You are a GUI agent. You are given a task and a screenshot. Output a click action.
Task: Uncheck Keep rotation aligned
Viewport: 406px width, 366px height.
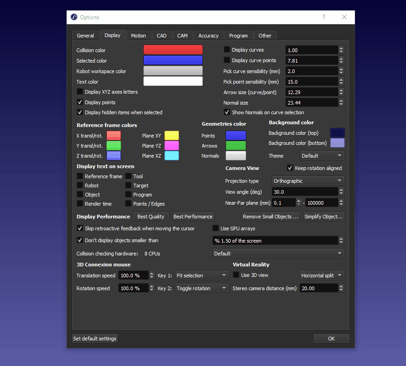tap(290, 168)
